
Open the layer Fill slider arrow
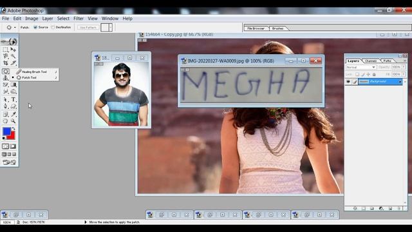click(404, 75)
